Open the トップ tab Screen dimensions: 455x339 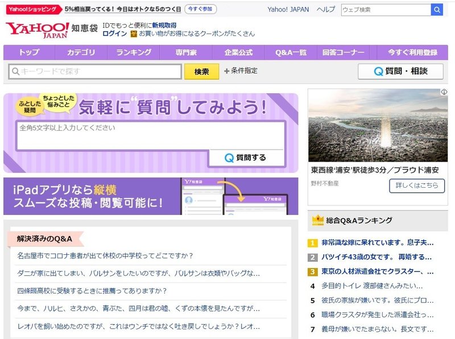tap(29, 52)
